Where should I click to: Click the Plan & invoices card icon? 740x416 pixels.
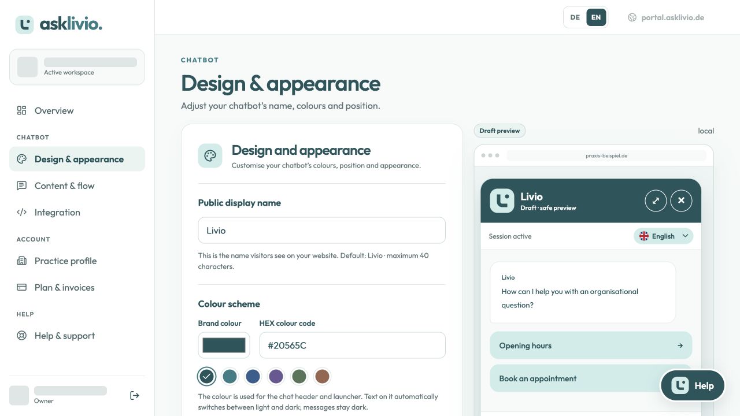22,287
